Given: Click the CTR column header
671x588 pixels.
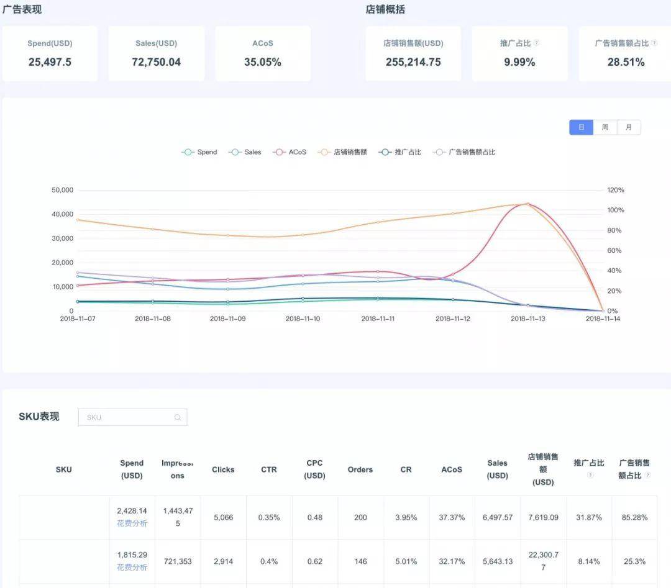Looking at the screenshot, I should pyautogui.click(x=269, y=469).
